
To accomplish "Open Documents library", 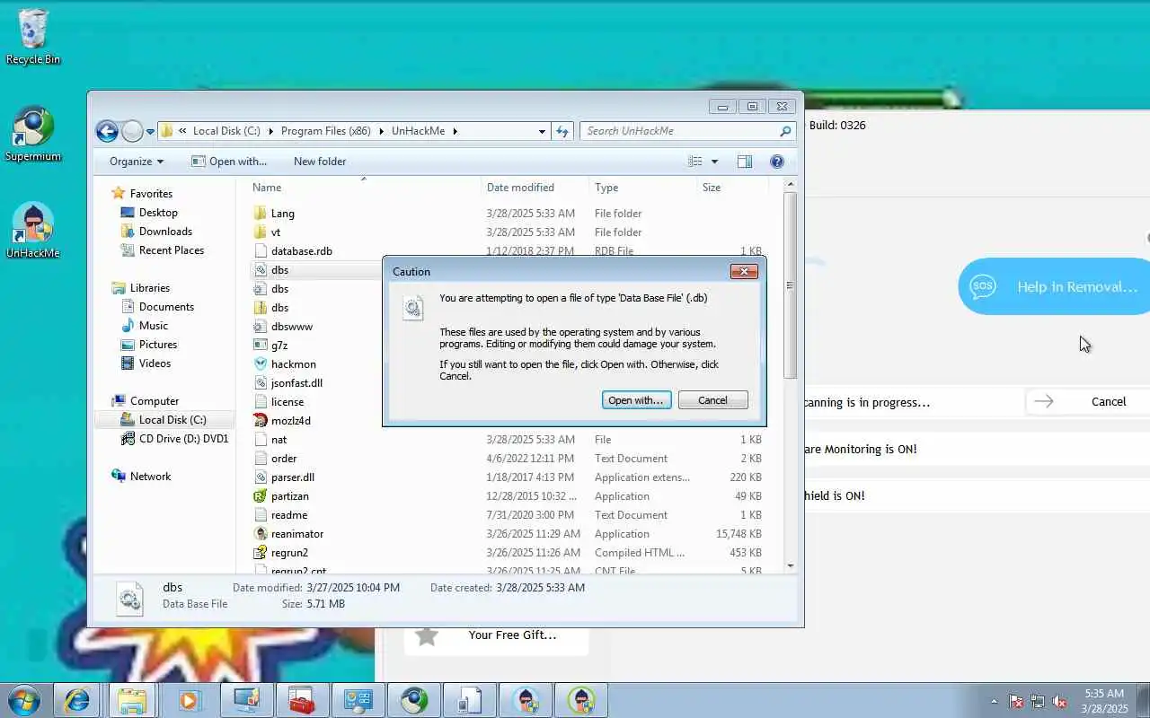I will click(x=166, y=307).
